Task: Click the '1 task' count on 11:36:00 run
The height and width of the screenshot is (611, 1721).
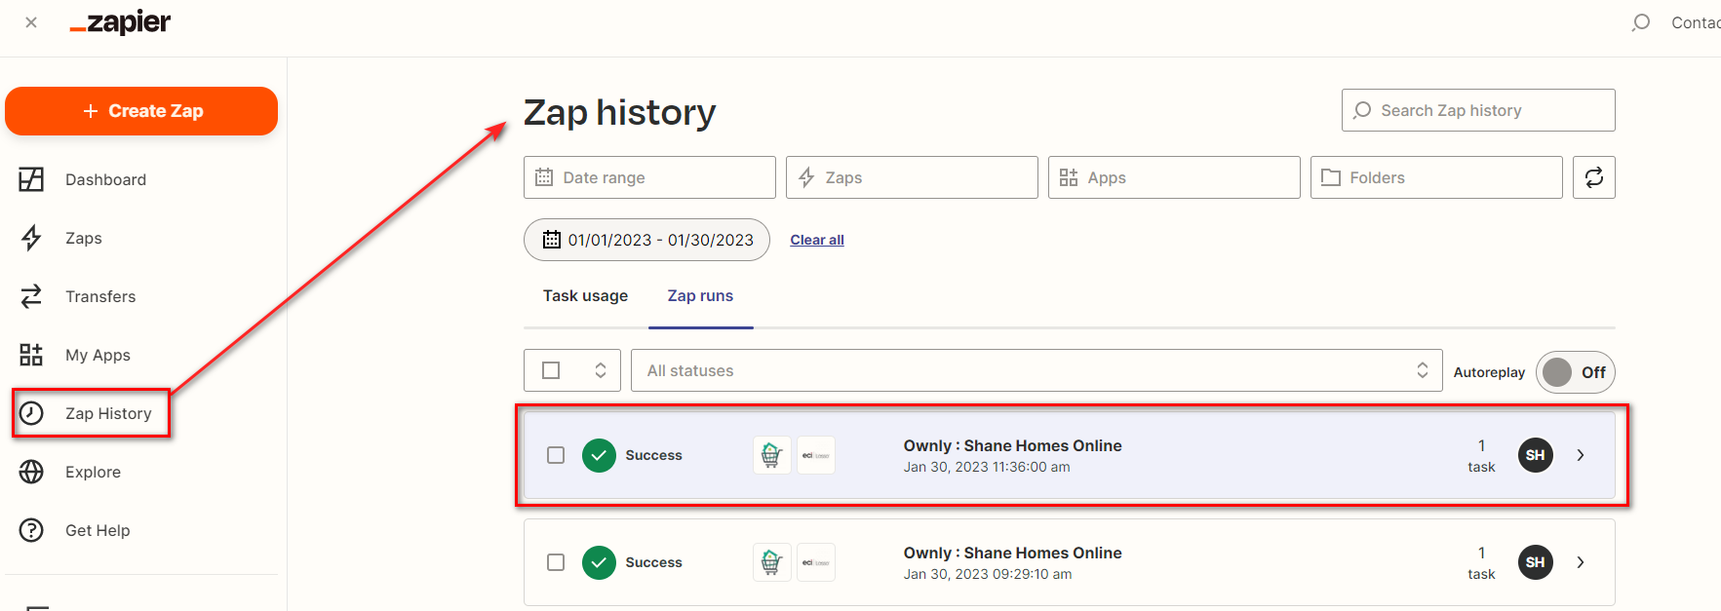Action: click(1481, 456)
